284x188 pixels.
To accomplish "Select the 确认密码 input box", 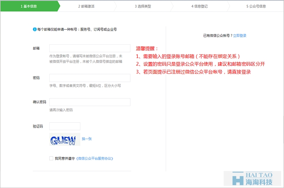I will tap(90, 102).
